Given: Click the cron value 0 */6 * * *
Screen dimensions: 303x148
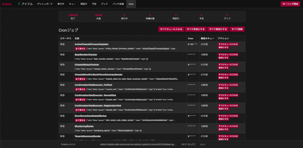Looking at the screenshot, I should tap(192, 44).
